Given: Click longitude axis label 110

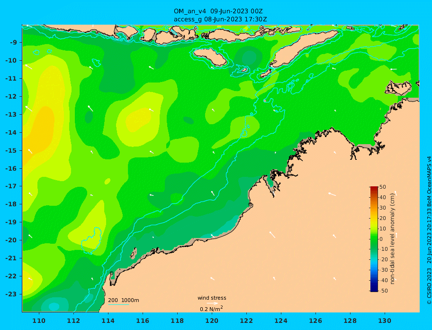Looking at the screenshot, I should tap(39, 321).
